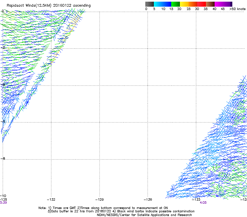Click the gray 0-5 knots color segment
247x217 pixels.
point(150,4)
